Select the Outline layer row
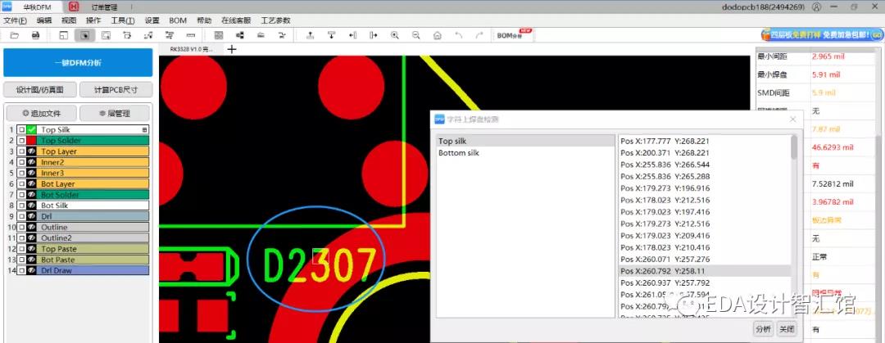Screen dimensions: 885x343 83,228
